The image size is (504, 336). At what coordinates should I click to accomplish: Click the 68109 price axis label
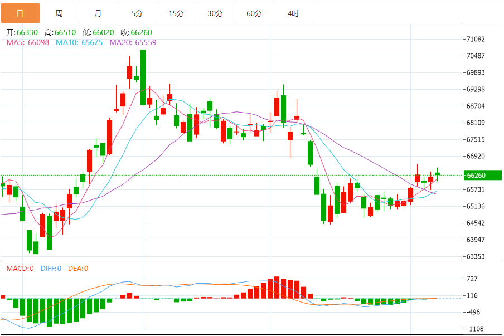[476, 123]
